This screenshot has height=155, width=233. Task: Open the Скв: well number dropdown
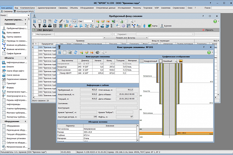[92, 21]
